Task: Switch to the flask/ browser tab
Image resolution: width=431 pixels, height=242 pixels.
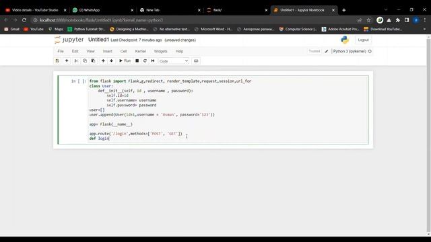Action: point(237,10)
